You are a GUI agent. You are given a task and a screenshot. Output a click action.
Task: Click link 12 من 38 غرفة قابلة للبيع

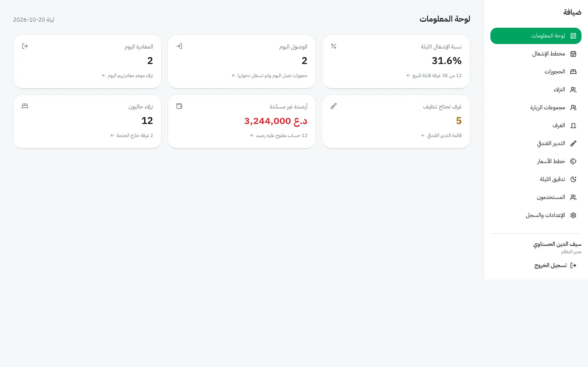click(x=434, y=75)
